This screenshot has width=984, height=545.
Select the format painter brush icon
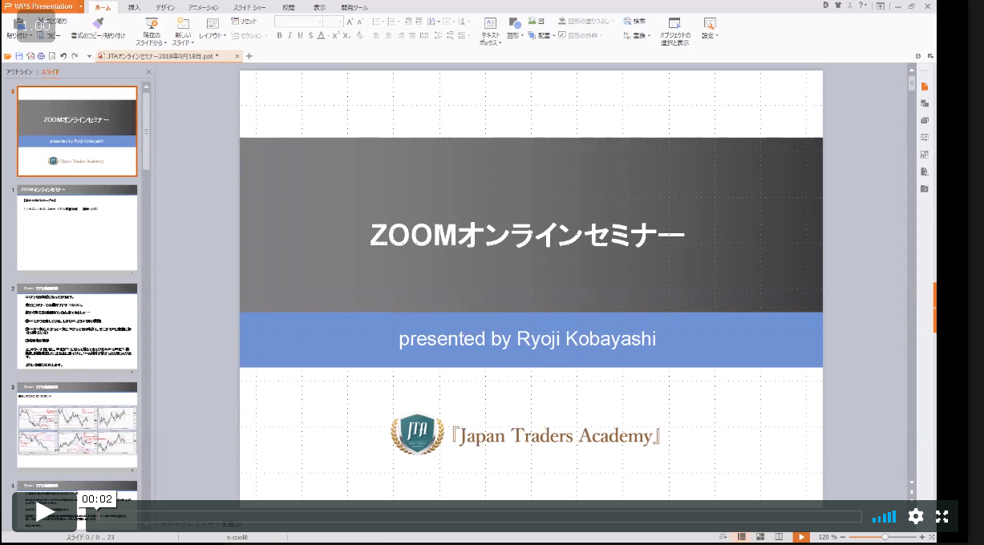pos(98,23)
